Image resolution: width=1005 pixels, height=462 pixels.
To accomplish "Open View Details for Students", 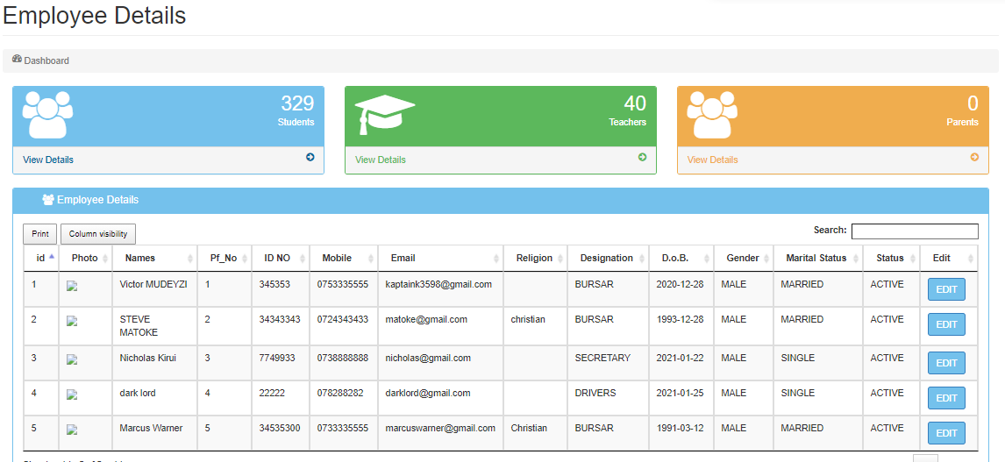I will point(48,160).
